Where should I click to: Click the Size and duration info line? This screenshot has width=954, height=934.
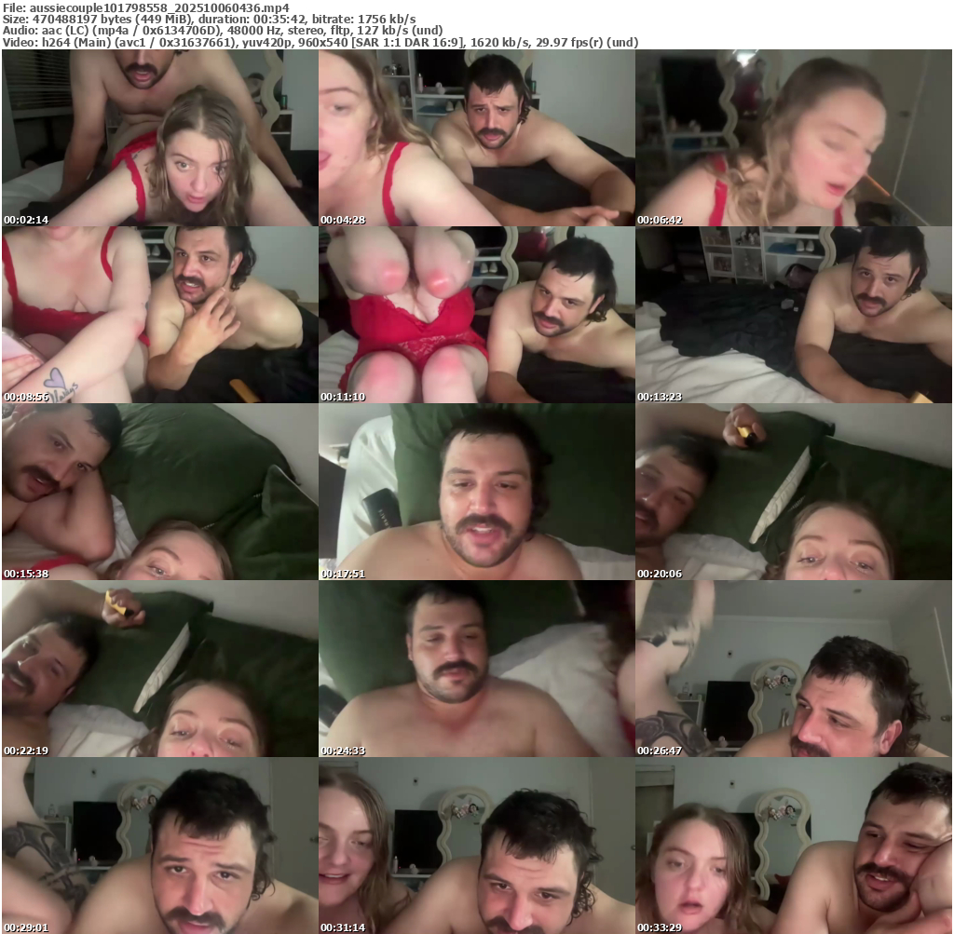[x=209, y=19]
